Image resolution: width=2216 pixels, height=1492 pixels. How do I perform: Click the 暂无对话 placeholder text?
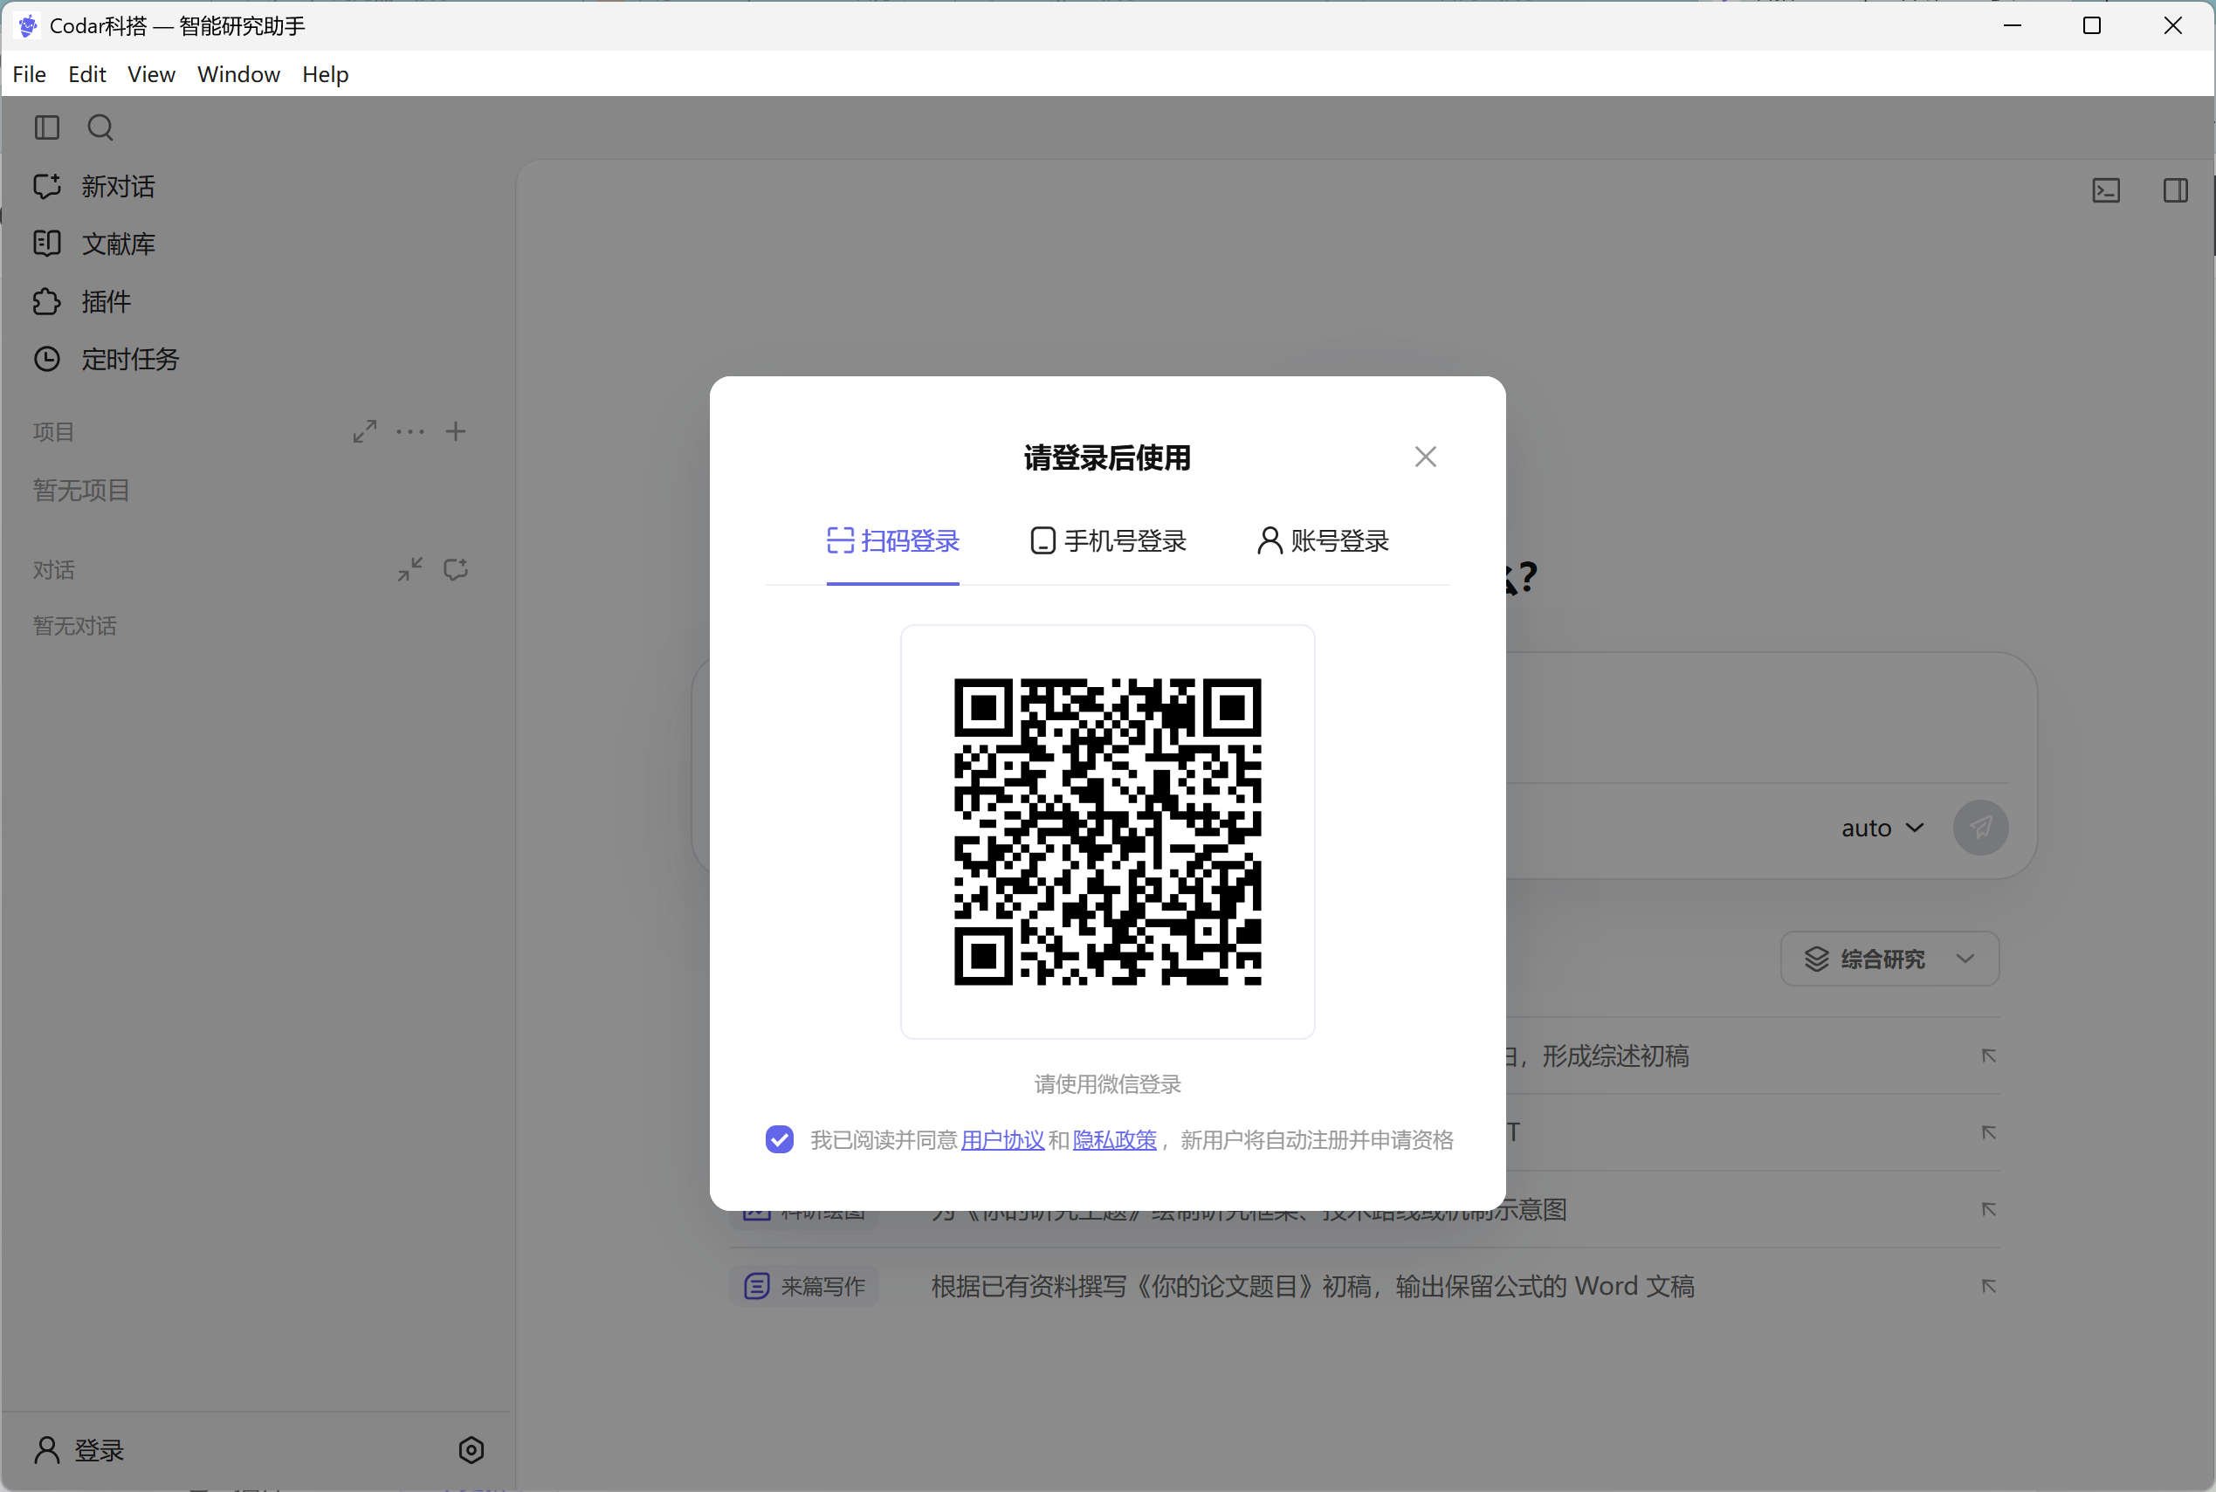pos(75,626)
